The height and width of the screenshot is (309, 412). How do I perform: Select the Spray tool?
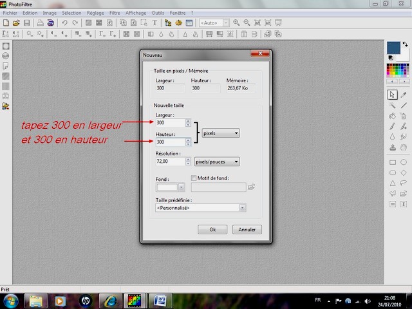404,116
